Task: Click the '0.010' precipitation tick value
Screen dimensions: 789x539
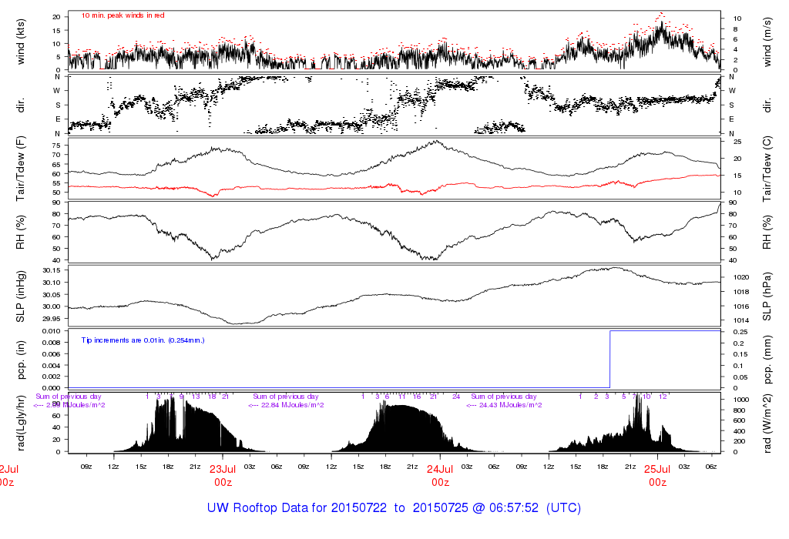Action: coord(52,331)
